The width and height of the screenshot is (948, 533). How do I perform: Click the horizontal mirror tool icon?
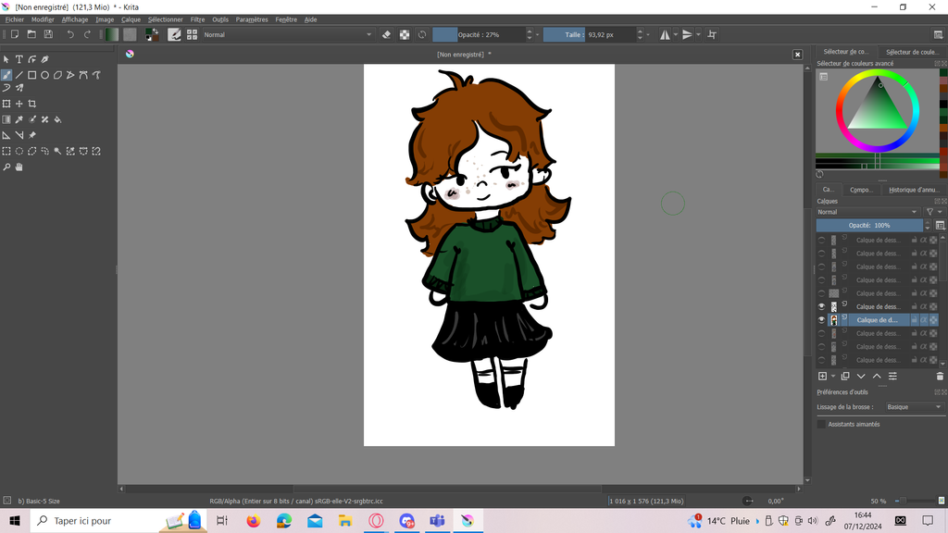click(x=665, y=34)
